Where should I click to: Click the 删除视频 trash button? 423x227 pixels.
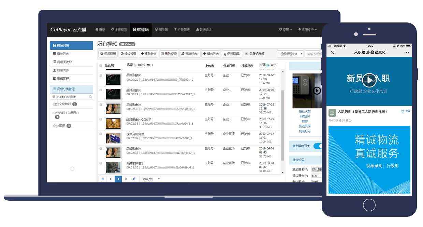click(169, 54)
